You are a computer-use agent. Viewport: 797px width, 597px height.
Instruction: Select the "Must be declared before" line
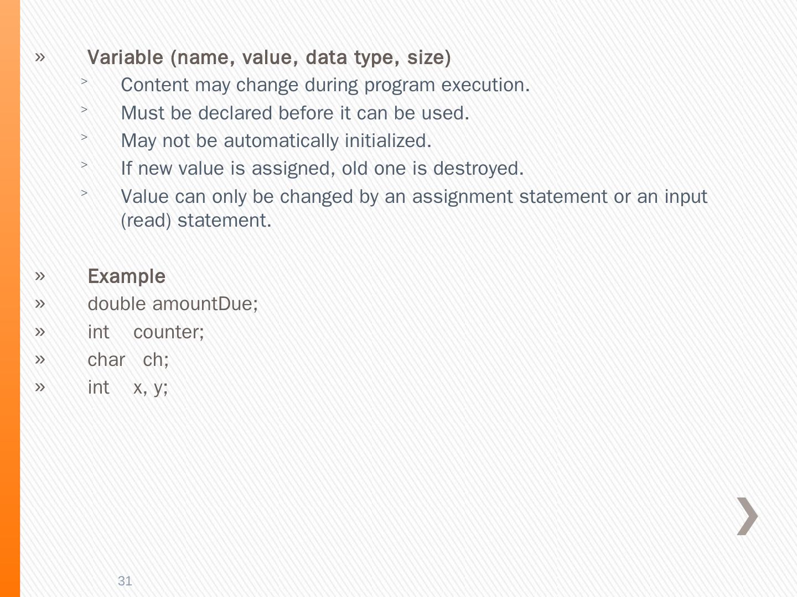point(294,113)
